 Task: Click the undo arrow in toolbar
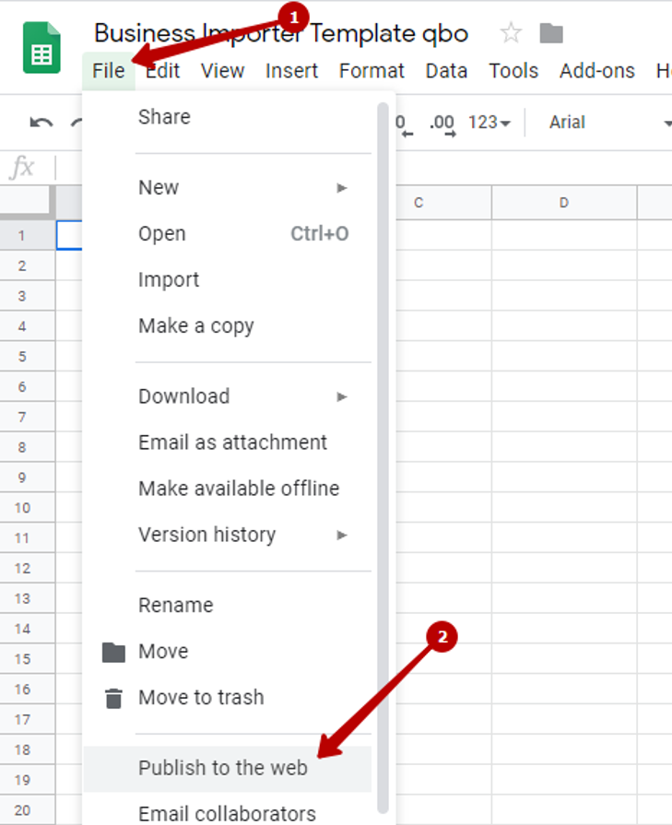[x=41, y=123]
